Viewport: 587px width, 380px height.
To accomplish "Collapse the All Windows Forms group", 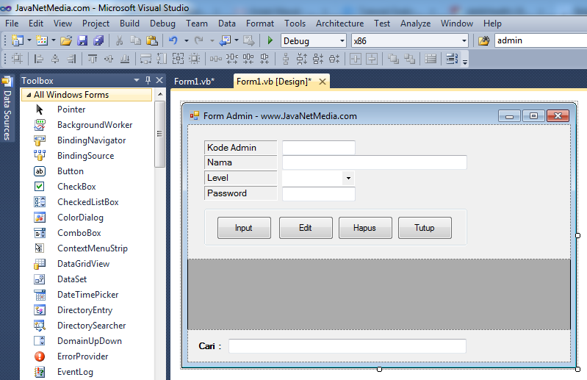I will tap(29, 95).
